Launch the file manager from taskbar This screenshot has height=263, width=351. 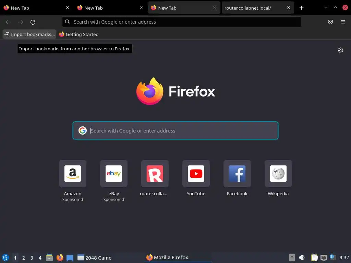point(49,258)
